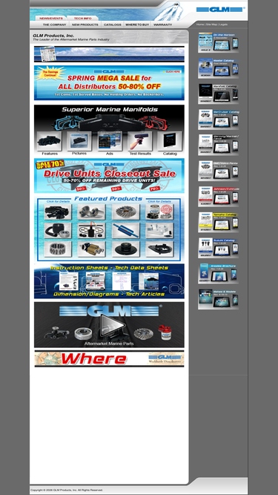Open the Suzuki Catalog
This screenshot has width=278, height=495.
(x=218, y=248)
